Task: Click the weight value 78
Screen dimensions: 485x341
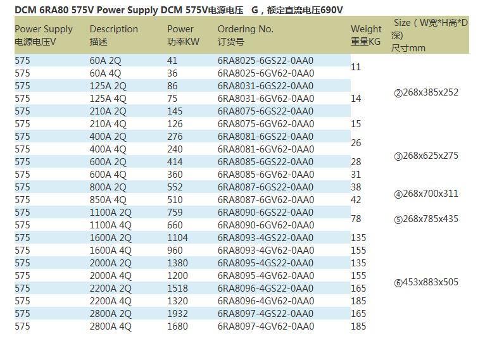Action: tap(356, 218)
